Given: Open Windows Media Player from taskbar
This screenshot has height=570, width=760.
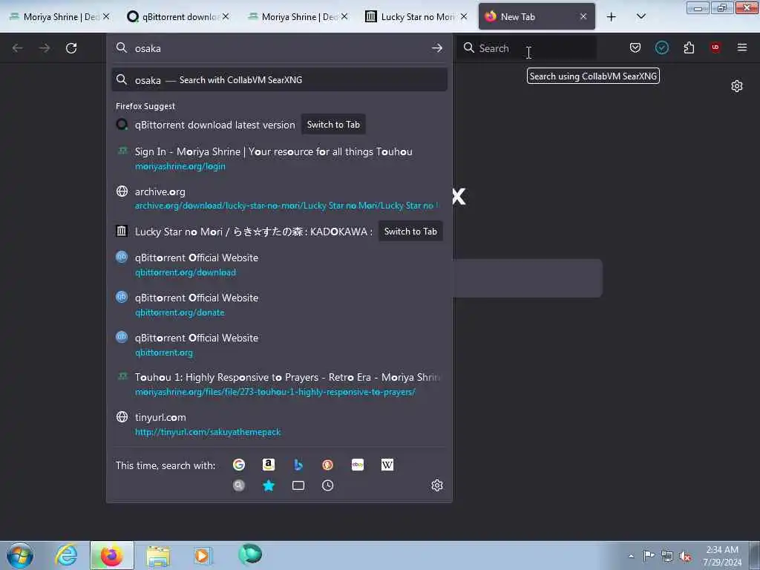Looking at the screenshot, I should 203,555.
